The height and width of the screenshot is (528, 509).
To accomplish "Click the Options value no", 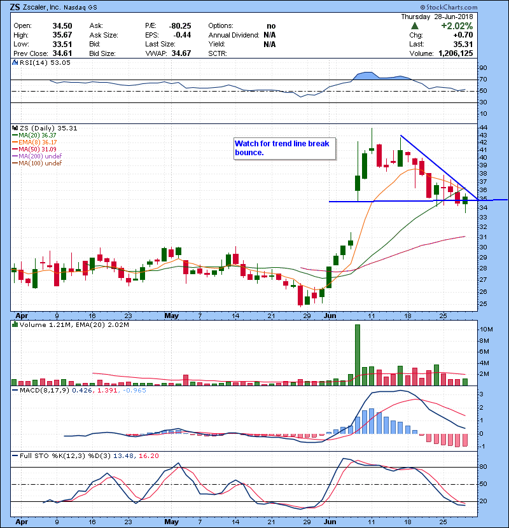I will [271, 26].
